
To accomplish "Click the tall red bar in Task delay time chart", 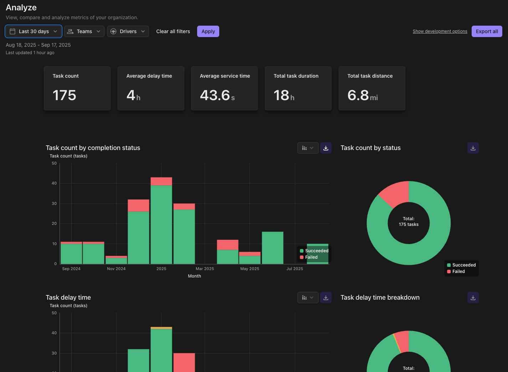I will click(x=184, y=362).
